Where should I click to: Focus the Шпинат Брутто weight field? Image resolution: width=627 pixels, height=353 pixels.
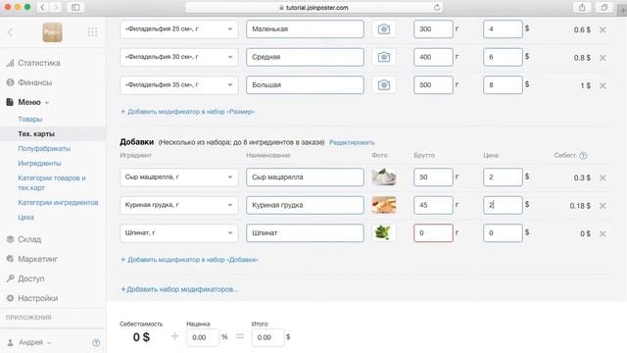(x=433, y=233)
